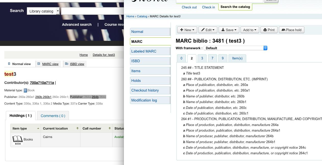Click the ISBD view icon
This screenshot has width=322, height=165.
(67, 64)
